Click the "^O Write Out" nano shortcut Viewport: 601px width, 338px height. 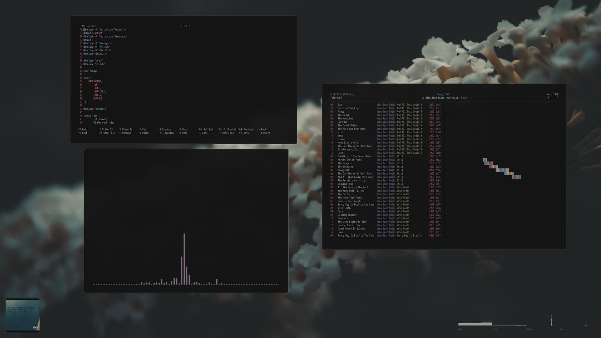[106, 130]
